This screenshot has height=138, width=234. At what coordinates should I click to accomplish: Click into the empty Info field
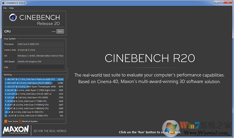point(40,67)
